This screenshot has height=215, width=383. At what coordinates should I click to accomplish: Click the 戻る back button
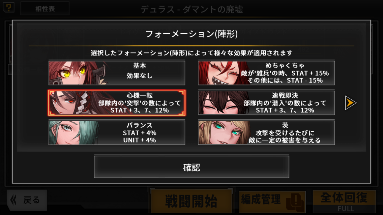tap(27, 200)
